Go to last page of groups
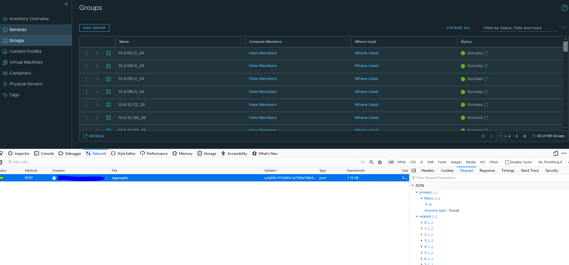Screen dimensions: 569x265 525,136
